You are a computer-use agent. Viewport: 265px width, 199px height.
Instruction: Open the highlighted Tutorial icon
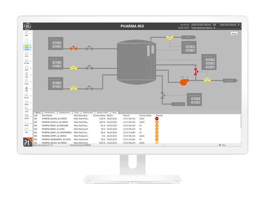tap(26, 47)
